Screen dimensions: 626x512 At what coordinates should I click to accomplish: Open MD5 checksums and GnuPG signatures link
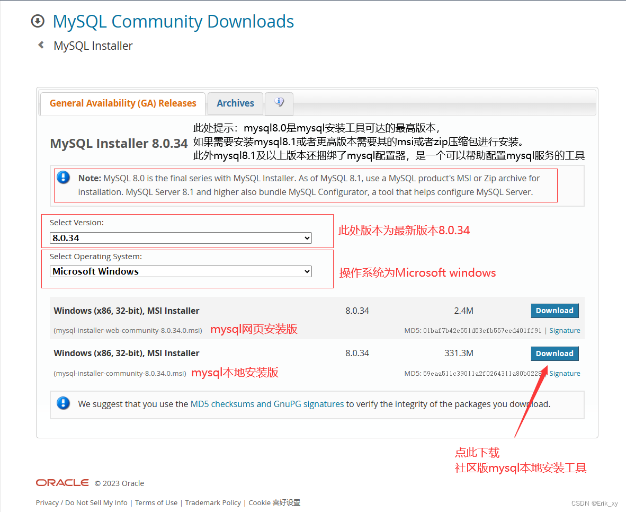click(x=267, y=404)
